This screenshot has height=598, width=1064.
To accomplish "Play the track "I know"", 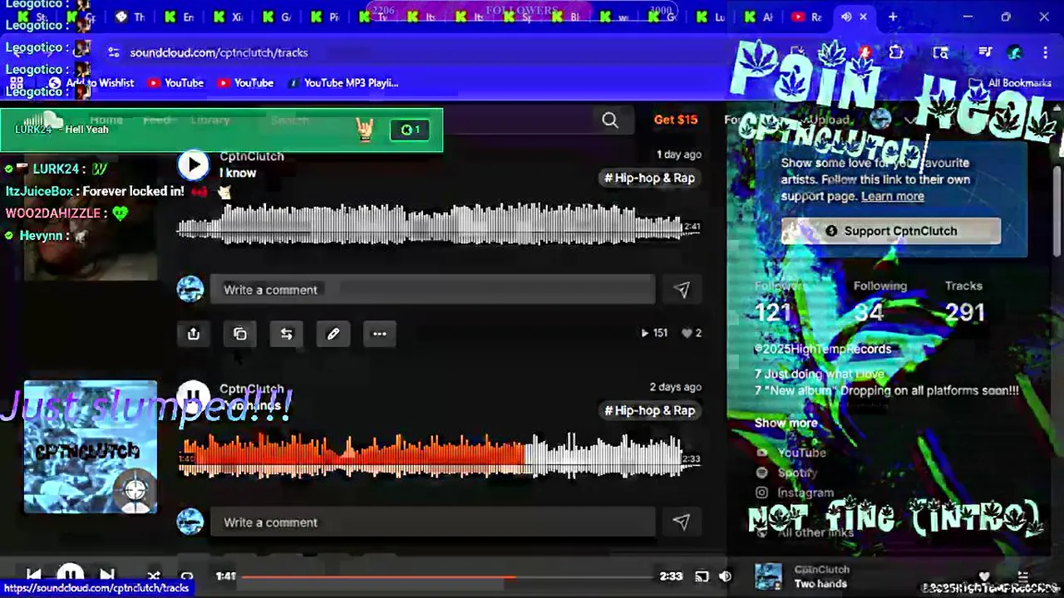I will click(x=194, y=164).
